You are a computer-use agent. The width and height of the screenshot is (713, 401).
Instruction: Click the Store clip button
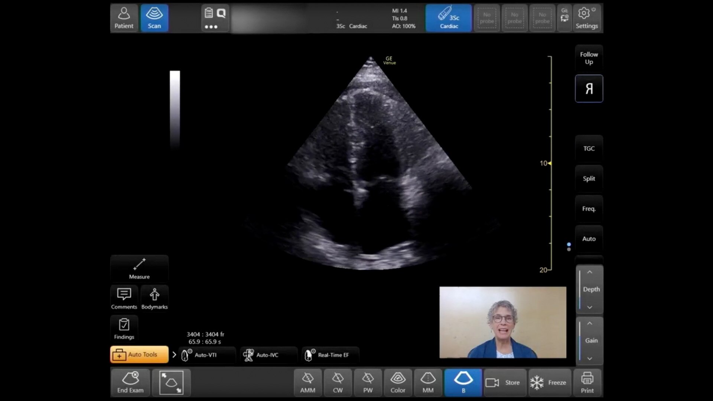504,382
